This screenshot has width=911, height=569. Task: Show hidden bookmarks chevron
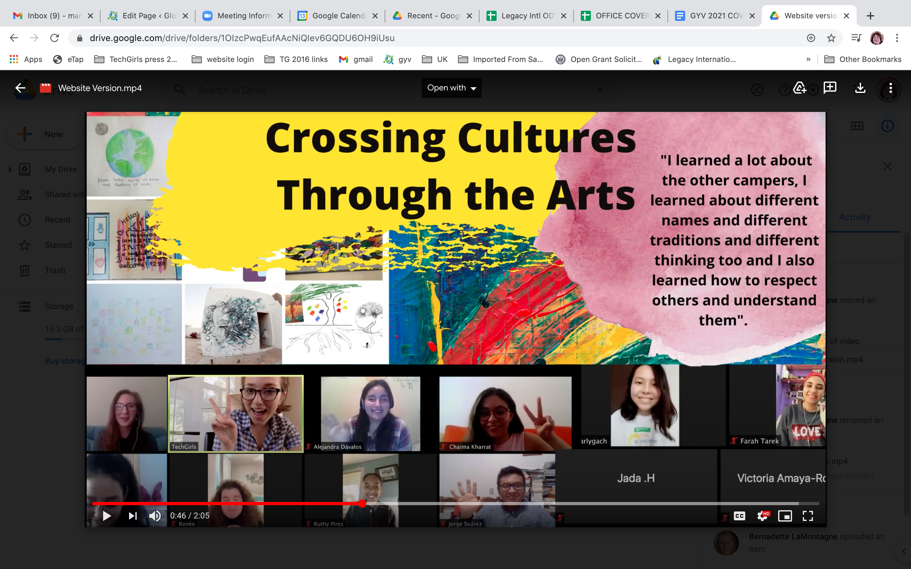808,59
